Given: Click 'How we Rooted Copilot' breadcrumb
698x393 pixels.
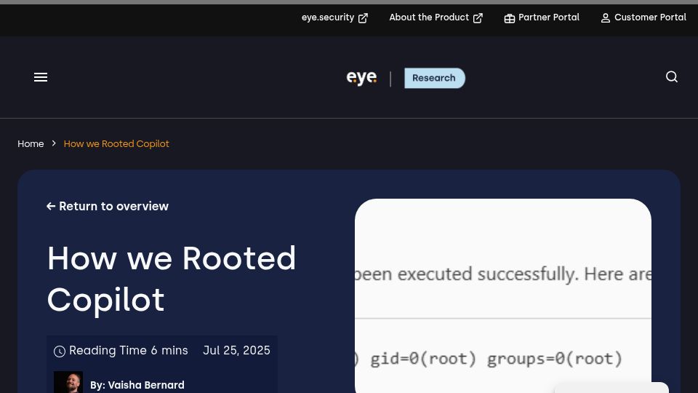Looking at the screenshot, I should [x=116, y=144].
